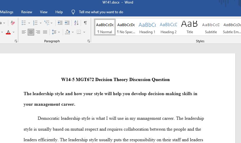Expand borders dropdown arrow
The image size is (241, 143).
tap(84, 32)
